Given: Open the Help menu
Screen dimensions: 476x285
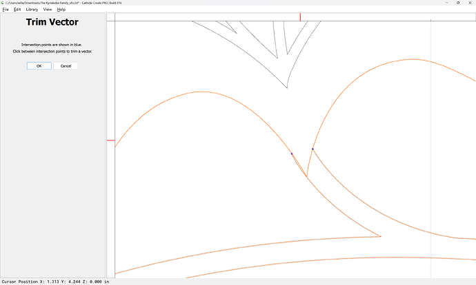Looking at the screenshot, I should tap(61, 10).
